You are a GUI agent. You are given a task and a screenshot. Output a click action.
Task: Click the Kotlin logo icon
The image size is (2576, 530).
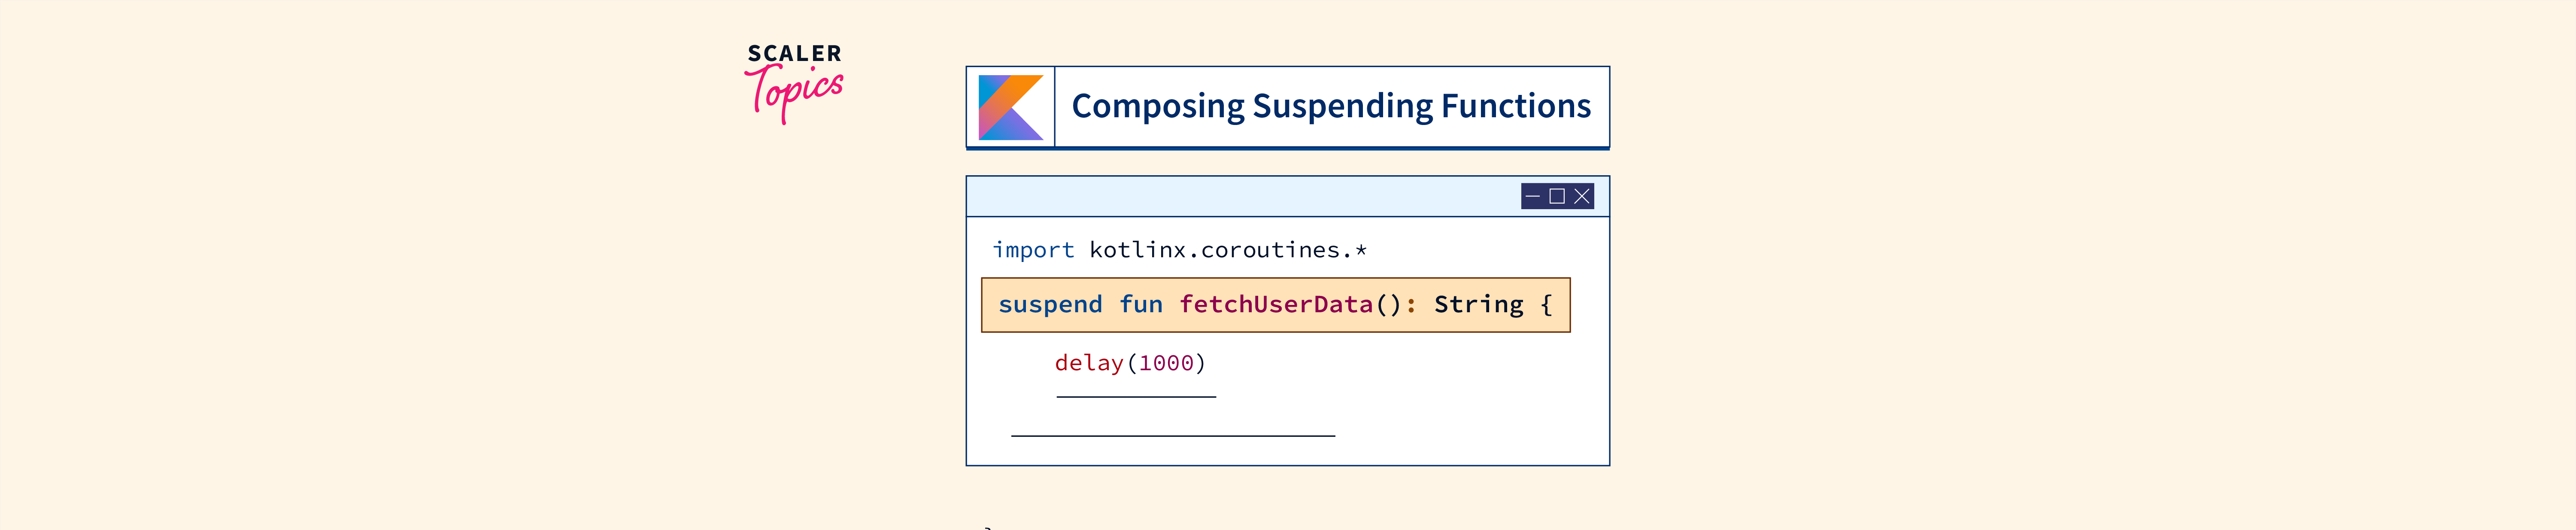1010,107
